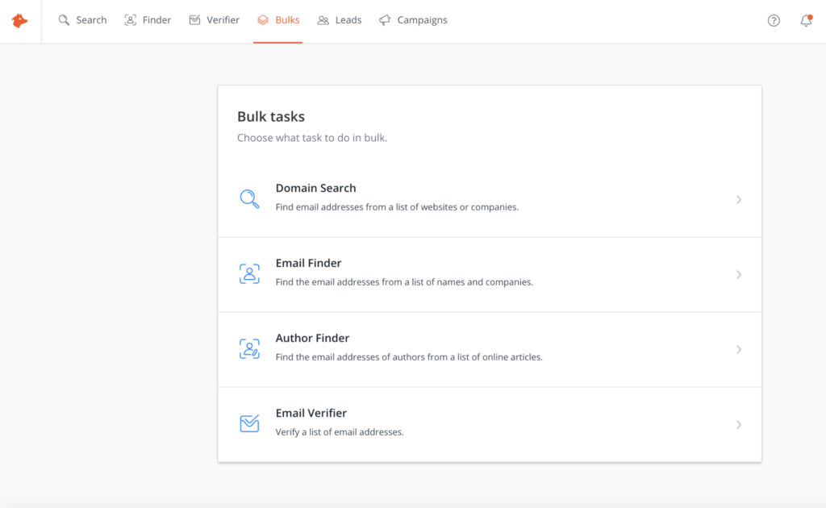Click the Campaigns megaphone icon
Image resolution: width=826 pixels, height=508 pixels.
[x=385, y=19]
